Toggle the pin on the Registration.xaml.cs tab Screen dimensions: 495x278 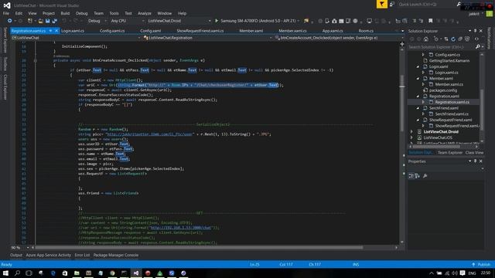click(x=50, y=31)
